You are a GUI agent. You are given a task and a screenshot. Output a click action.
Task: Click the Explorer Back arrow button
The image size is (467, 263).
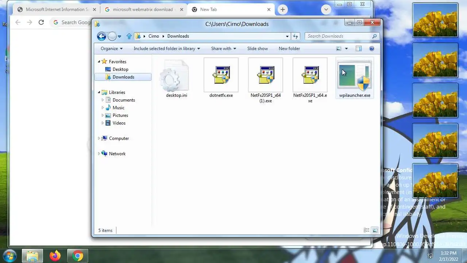click(101, 36)
